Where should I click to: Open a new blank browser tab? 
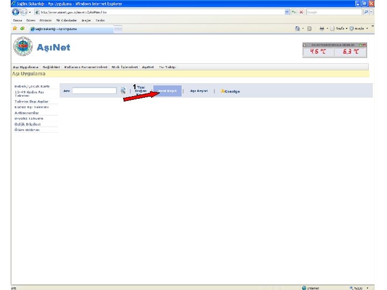click(118, 29)
